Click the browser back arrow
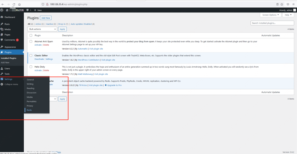Viewport: 297px width, 154px height. point(3,4)
